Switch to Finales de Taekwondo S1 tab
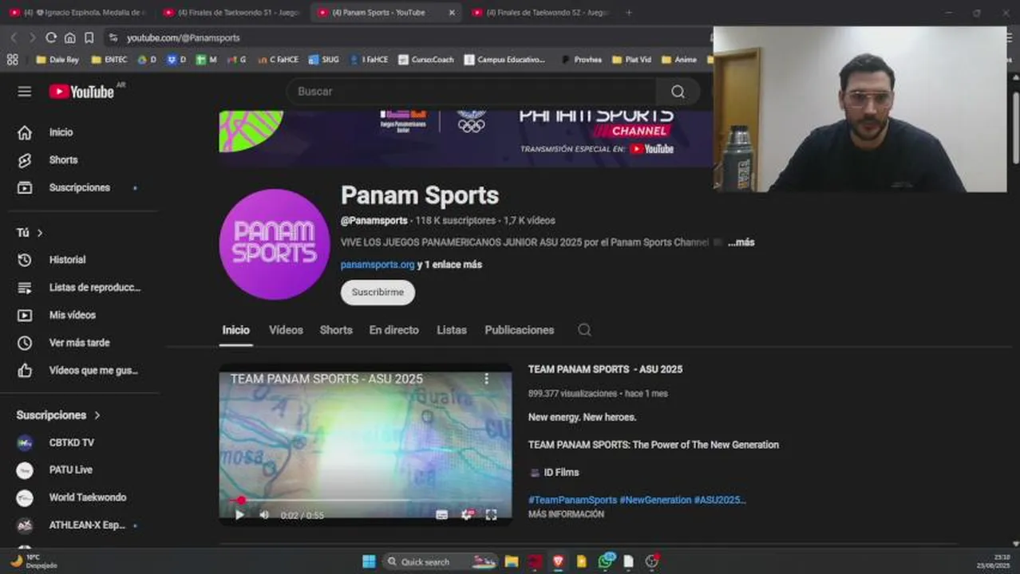 (x=231, y=13)
